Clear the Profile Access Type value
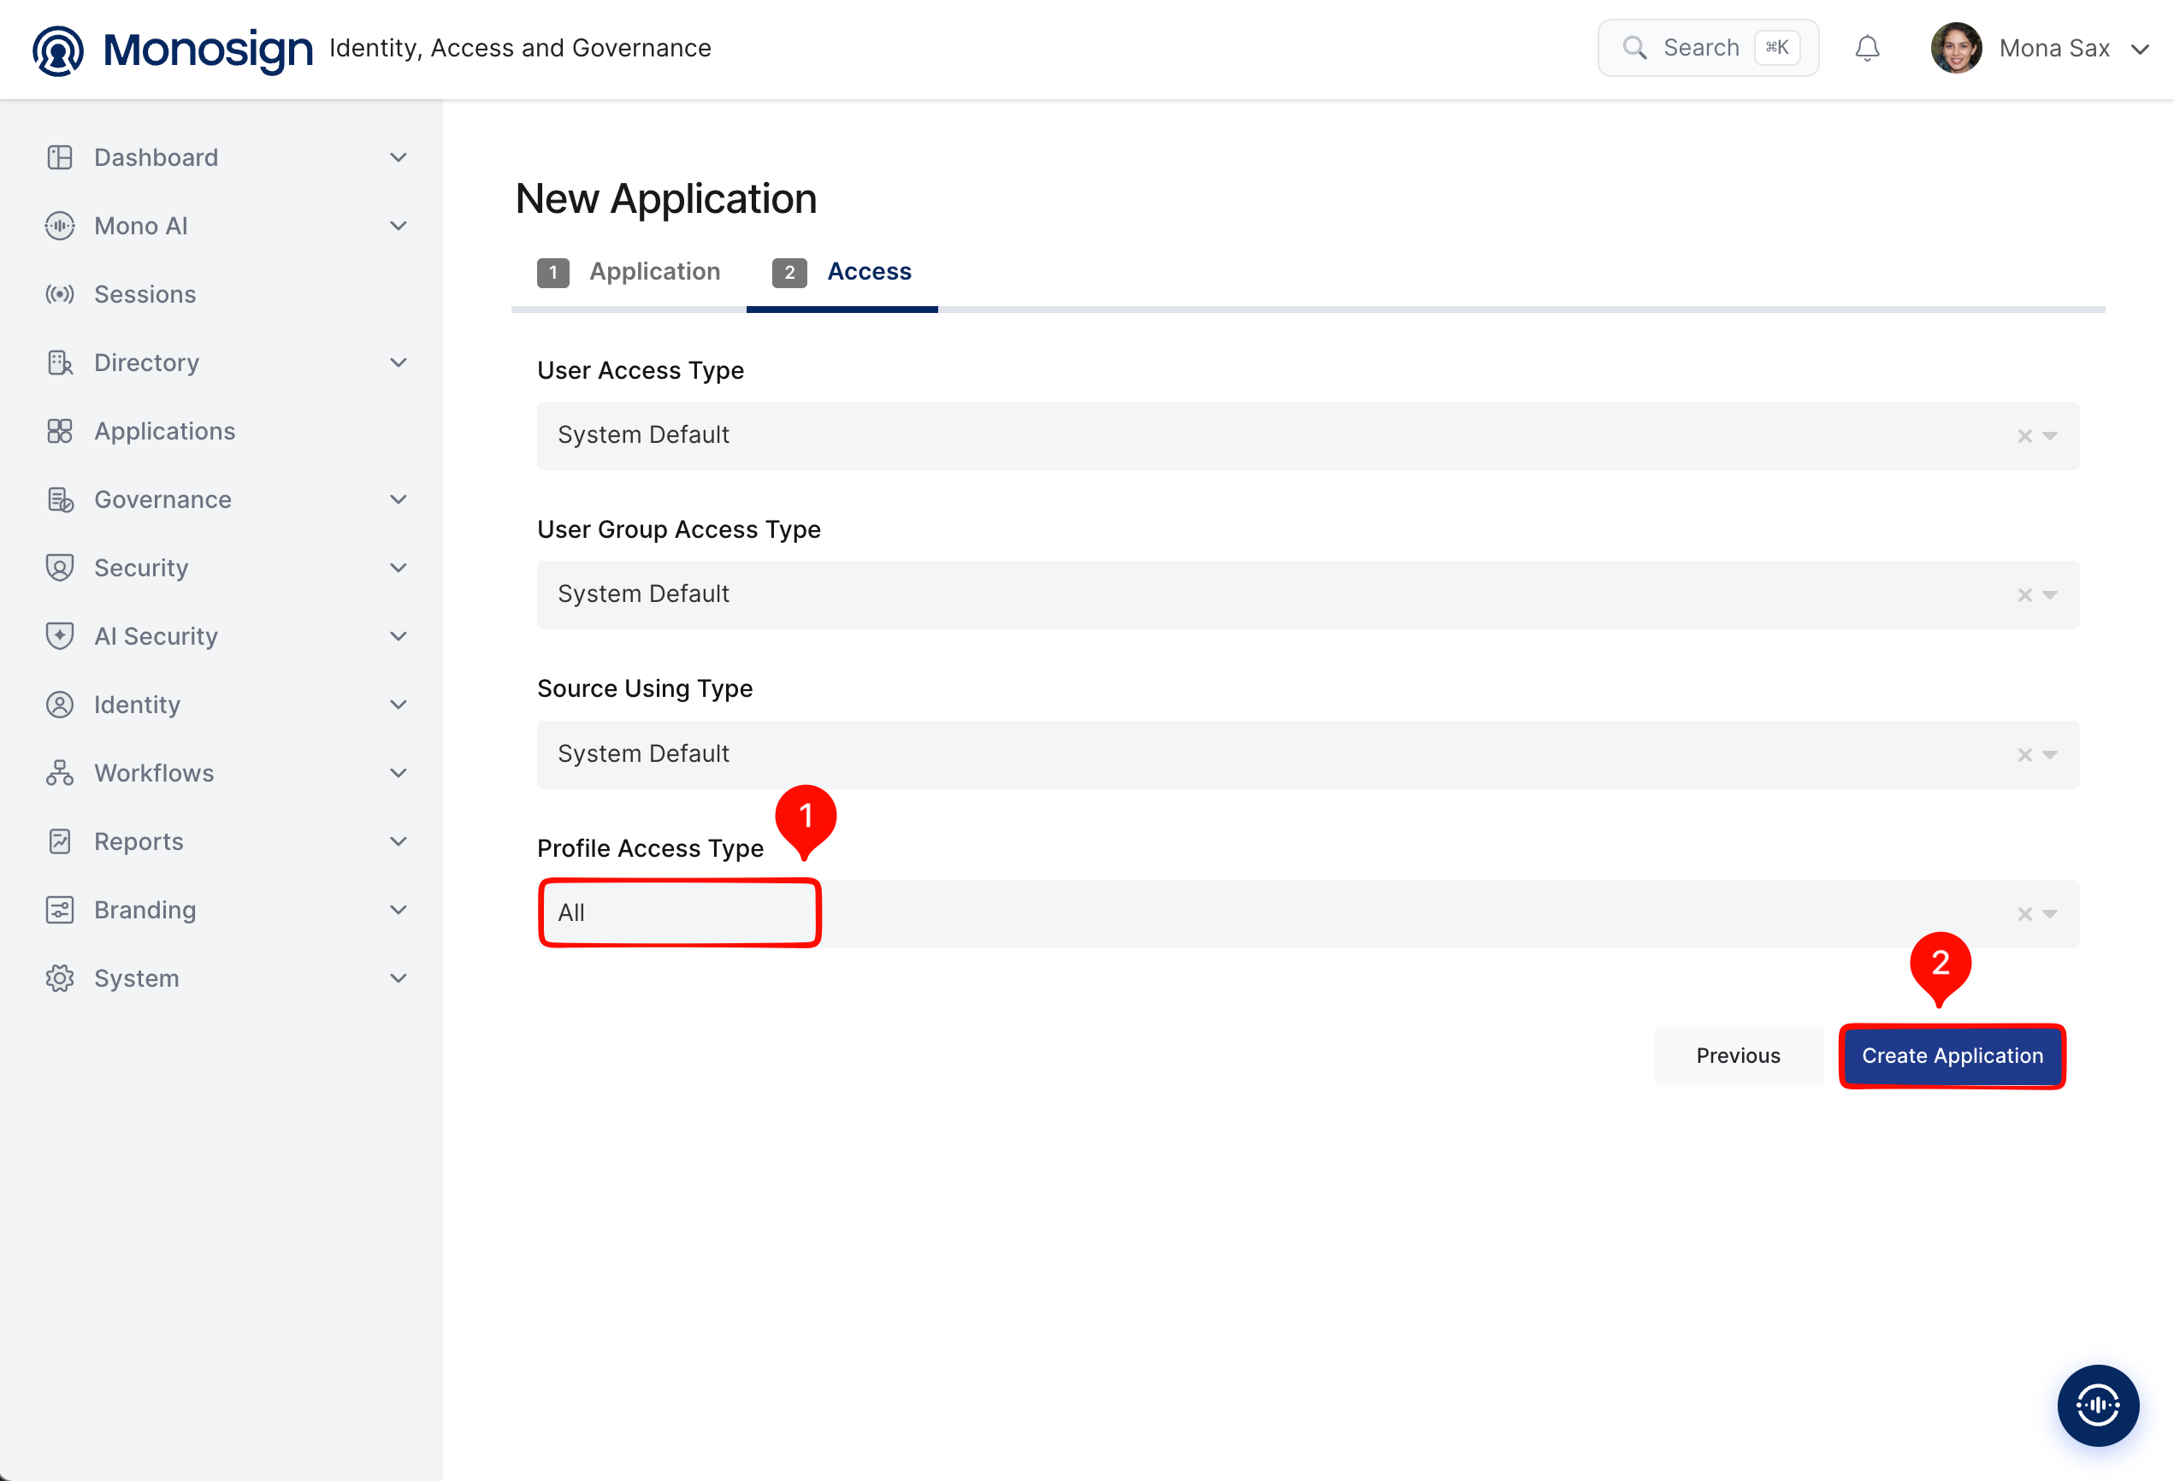2174x1481 pixels. [2024, 914]
